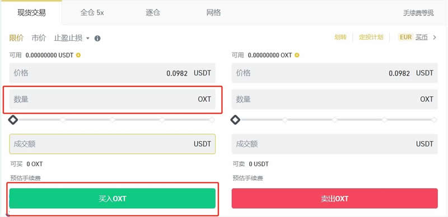Switch to the 全仓 5x tab
Screen dimensions: 448x217
click(92, 13)
